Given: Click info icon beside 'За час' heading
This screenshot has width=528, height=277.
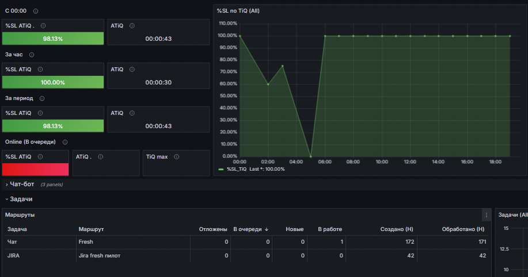Looking at the screenshot, I should coord(32,55).
